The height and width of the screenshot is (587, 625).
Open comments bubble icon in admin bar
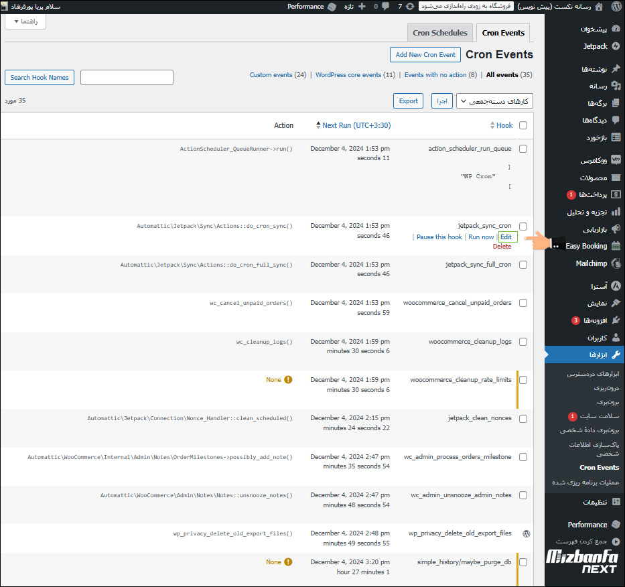(x=385, y=7)
